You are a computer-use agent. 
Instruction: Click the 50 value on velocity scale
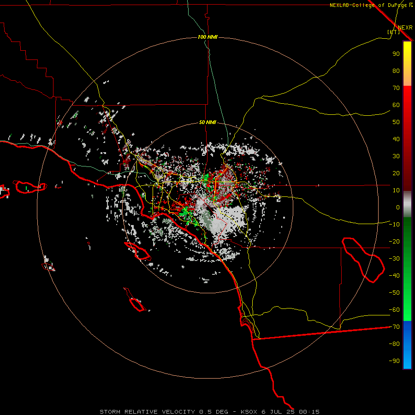click(x=396, y=122)
